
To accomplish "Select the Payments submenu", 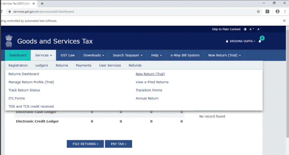I will (84, 65).
